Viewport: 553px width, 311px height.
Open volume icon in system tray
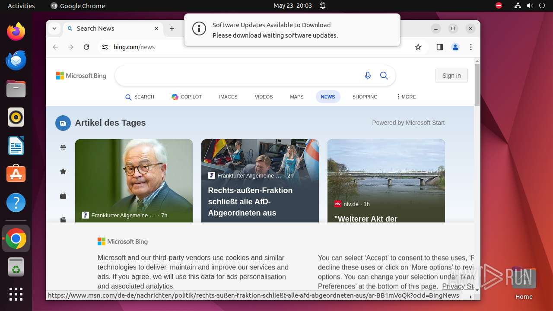pyautogui.click(x=530, y=6)
